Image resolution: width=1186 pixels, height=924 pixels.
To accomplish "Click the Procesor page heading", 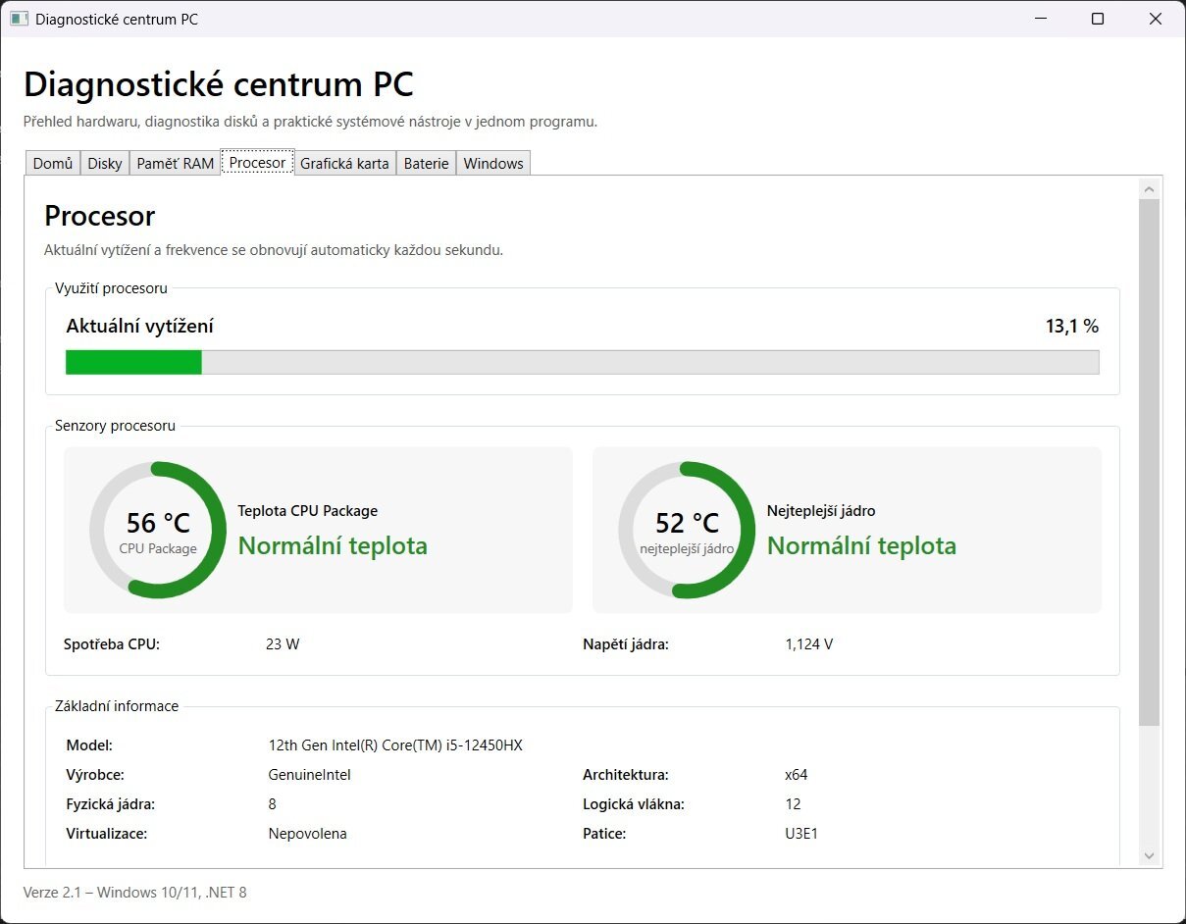I will [100, 216].
